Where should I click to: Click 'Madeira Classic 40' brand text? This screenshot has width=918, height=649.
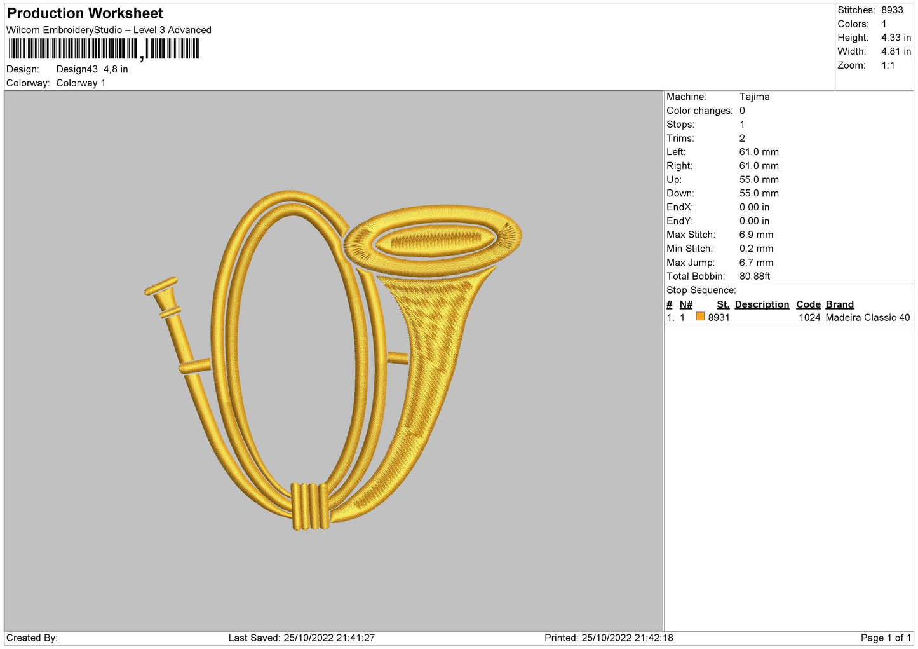(x=867, y=317)
